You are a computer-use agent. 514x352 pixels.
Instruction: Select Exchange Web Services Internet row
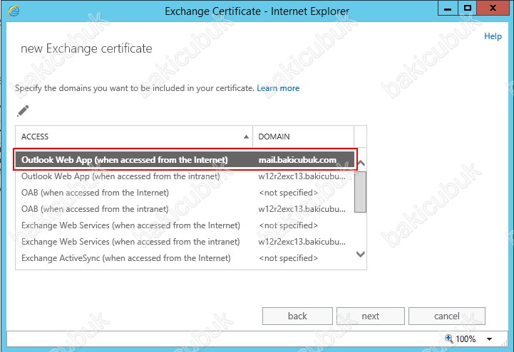185,225
